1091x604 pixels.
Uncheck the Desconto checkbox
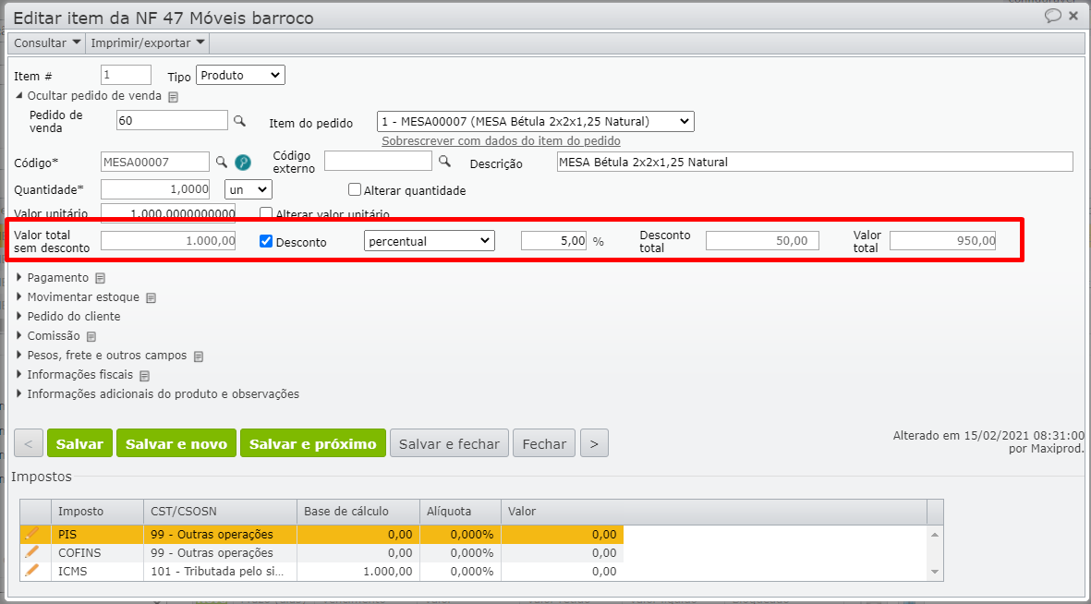point(266,241)
